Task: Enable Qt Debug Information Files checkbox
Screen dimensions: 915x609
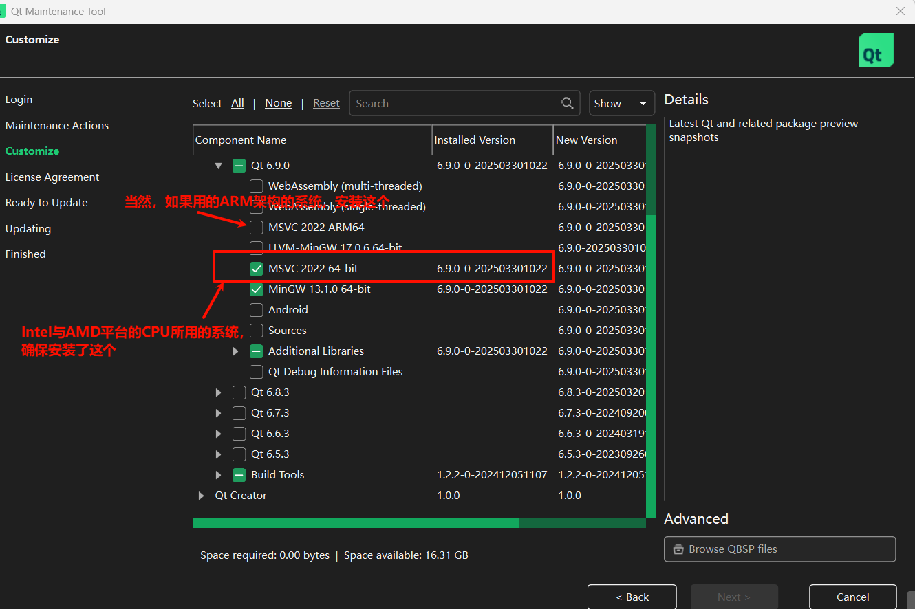Action: click(x=257, y=372)
